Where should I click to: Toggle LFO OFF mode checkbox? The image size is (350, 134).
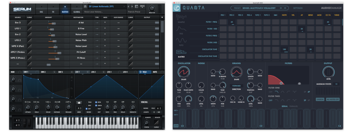coord(87,109)
